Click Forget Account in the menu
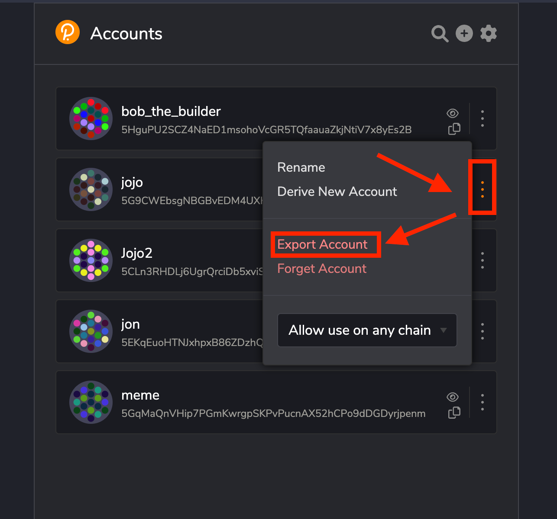Screen dimensions: 557x519 click(322, 269)
